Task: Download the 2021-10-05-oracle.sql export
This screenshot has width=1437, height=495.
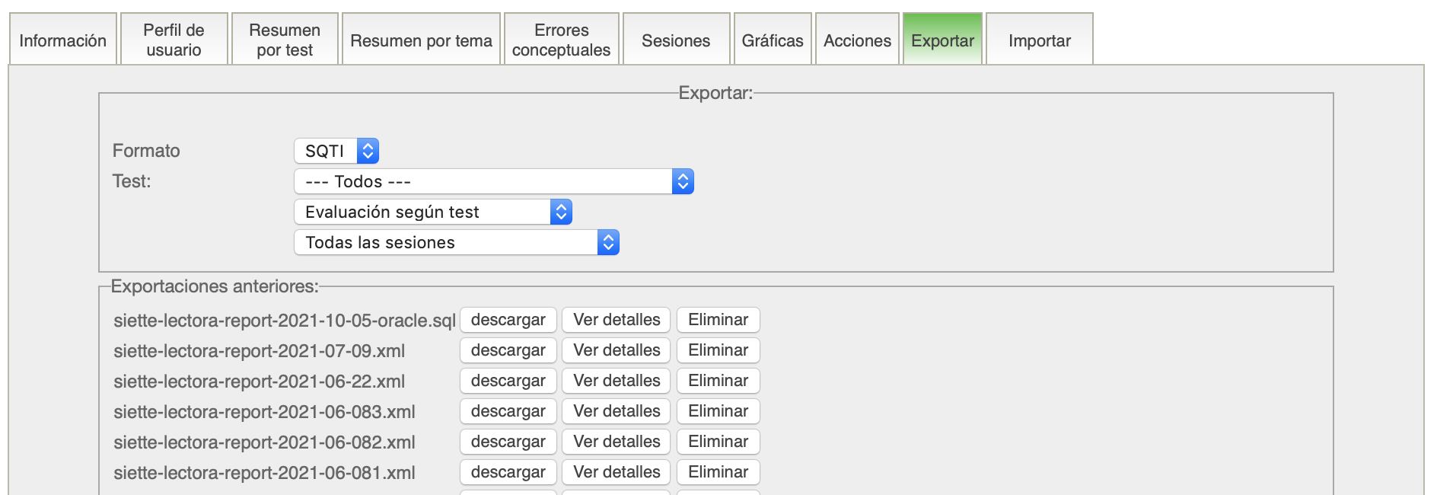Action: [508, 320]
